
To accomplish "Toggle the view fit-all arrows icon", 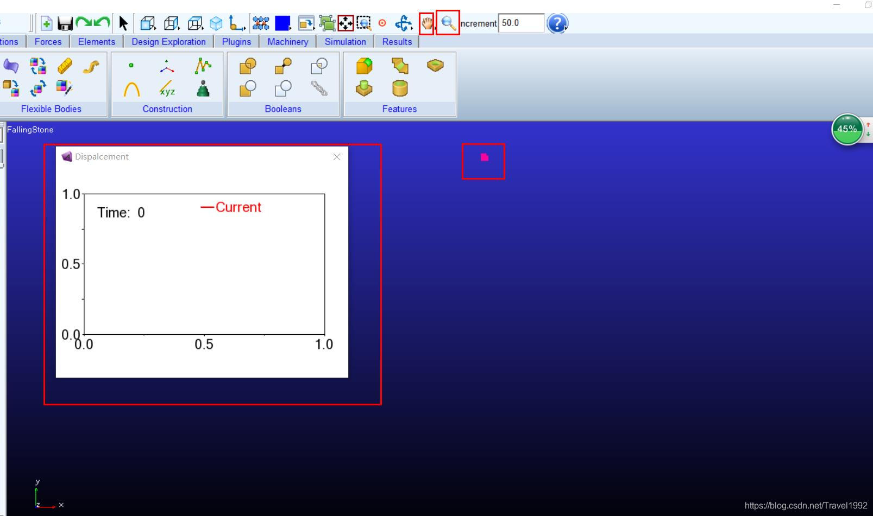I will coord(346,23).
